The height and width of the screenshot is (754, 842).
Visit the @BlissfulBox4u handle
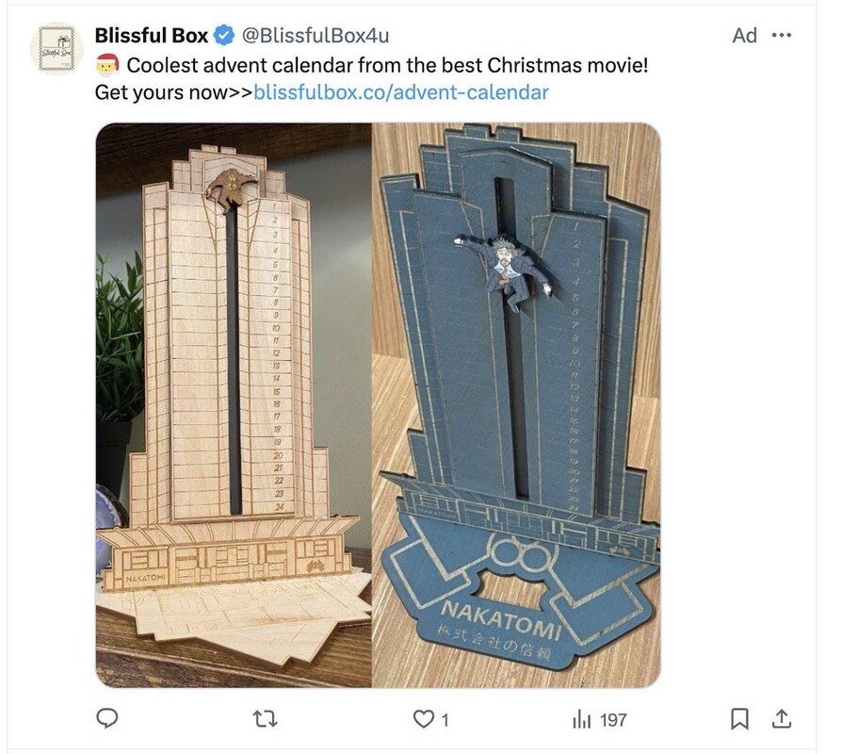(316, 36)
